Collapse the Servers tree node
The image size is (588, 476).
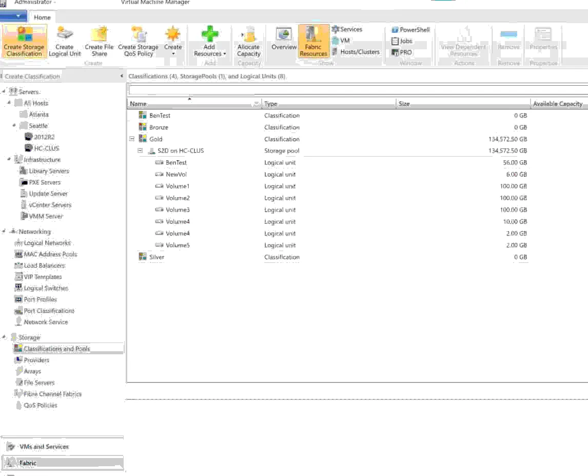4,91
